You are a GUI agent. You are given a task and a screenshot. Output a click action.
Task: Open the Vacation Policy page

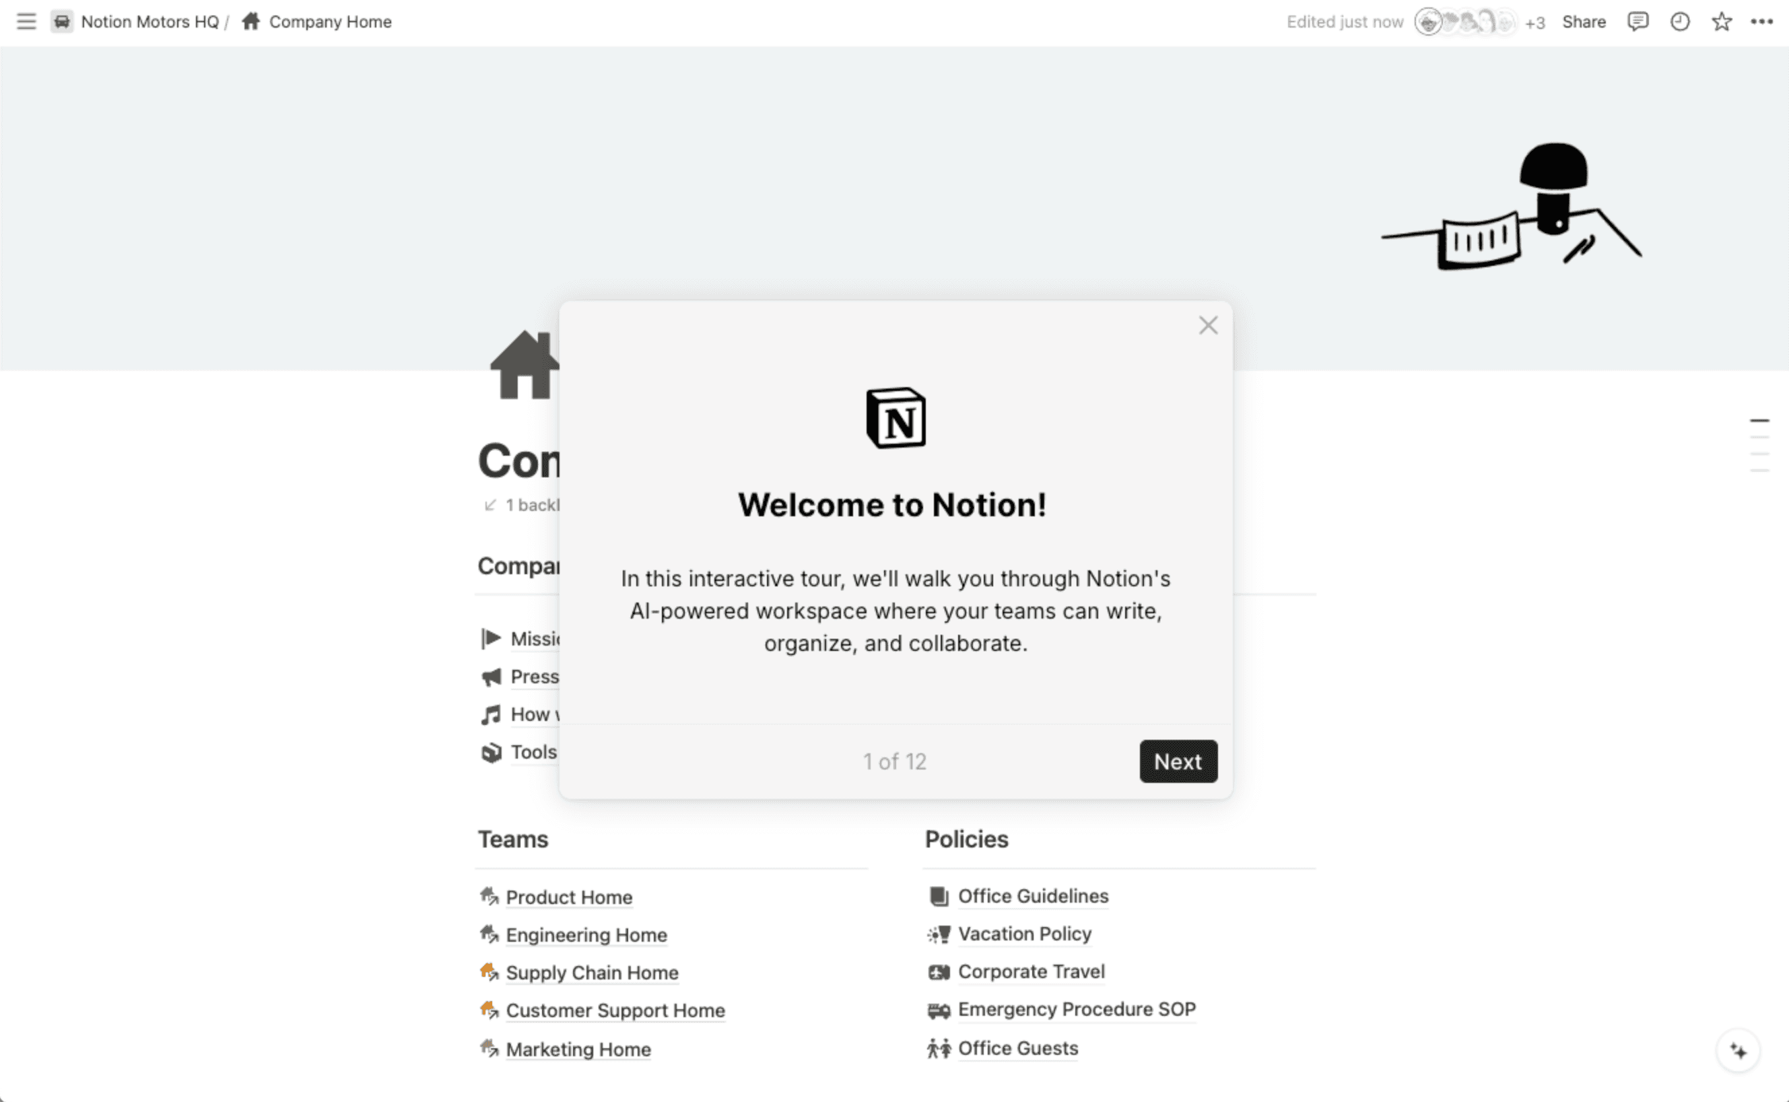[x=1024, y=934]
